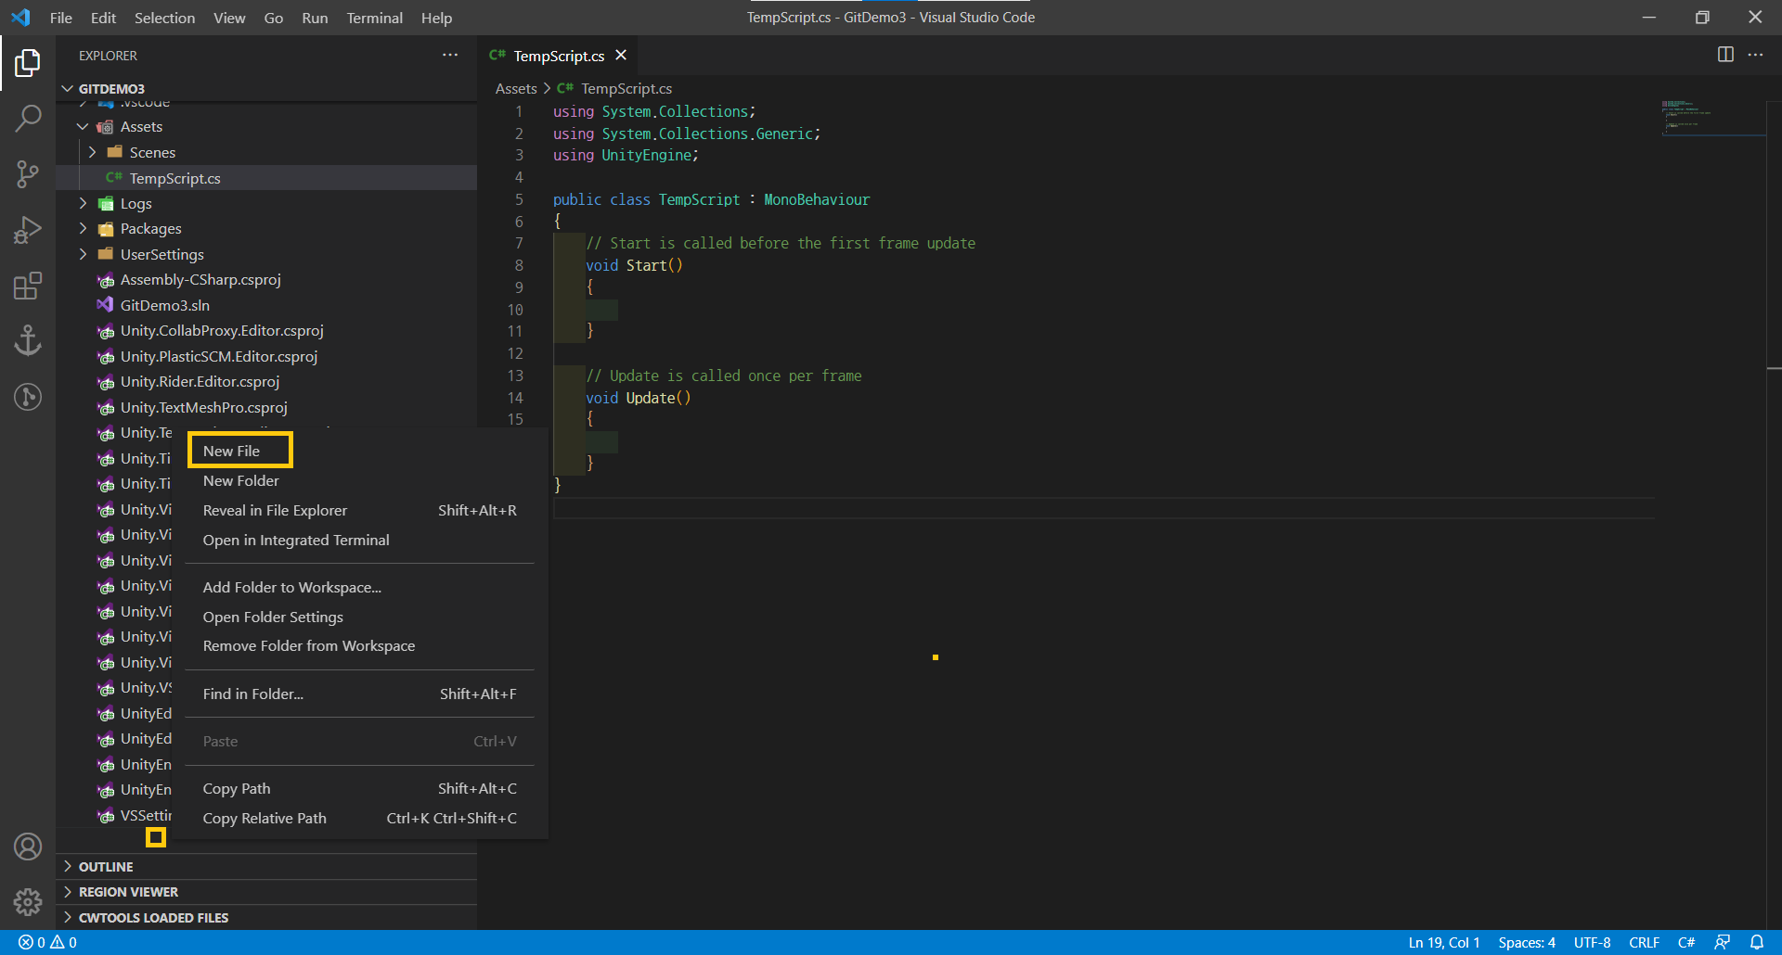1782x955 pixels.
Task: Open the Search view icon
Action: coord(28,118)
